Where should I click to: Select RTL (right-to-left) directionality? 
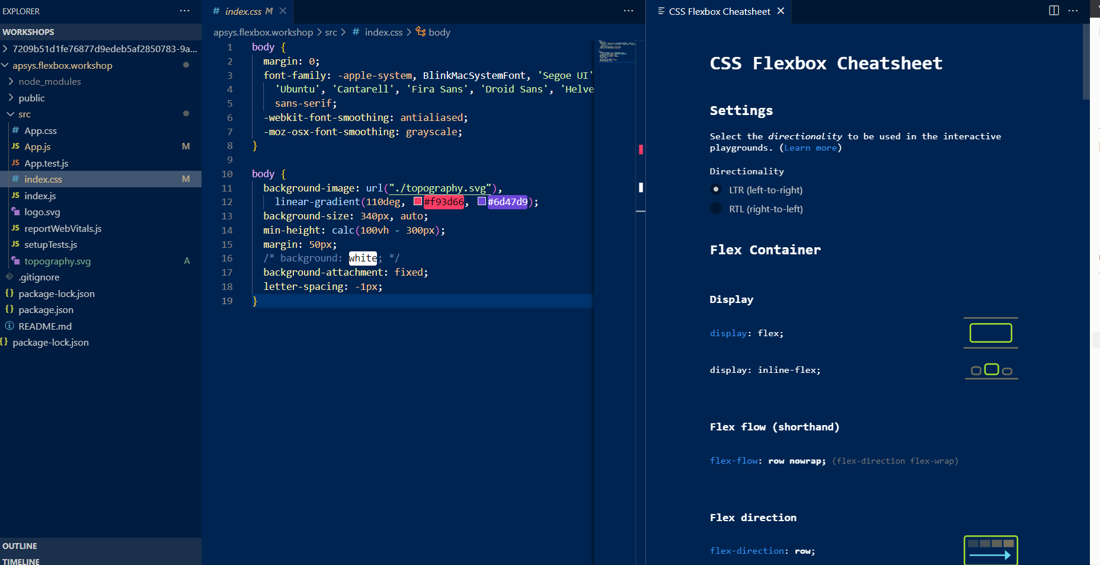[716, 209]
